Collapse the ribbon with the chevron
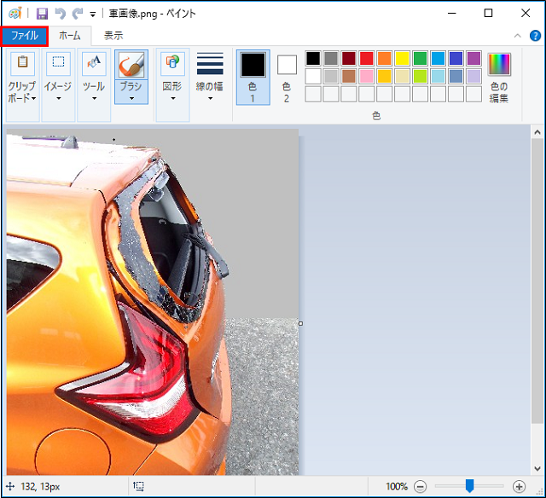This screenshot has height=498, width=546. click(x=518, y=36)
